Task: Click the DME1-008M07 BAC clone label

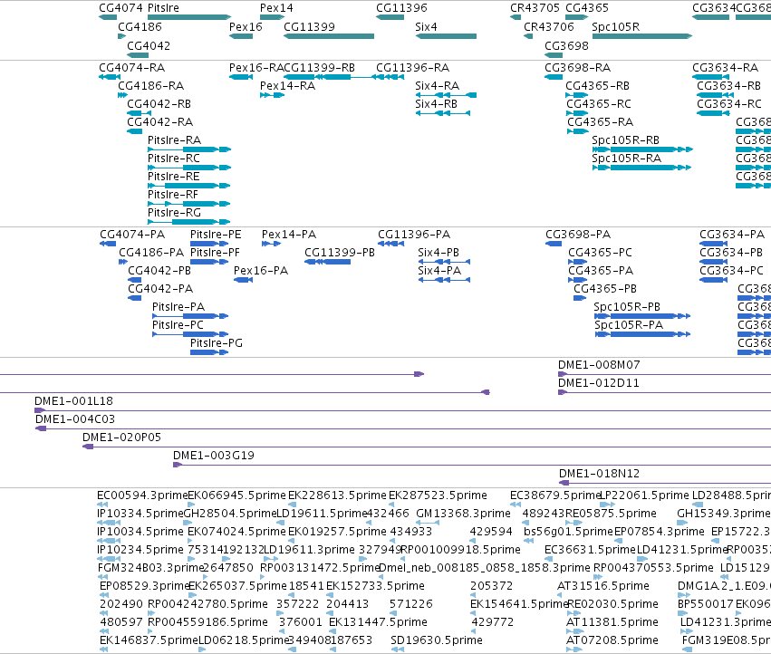Action: point(599,365)
